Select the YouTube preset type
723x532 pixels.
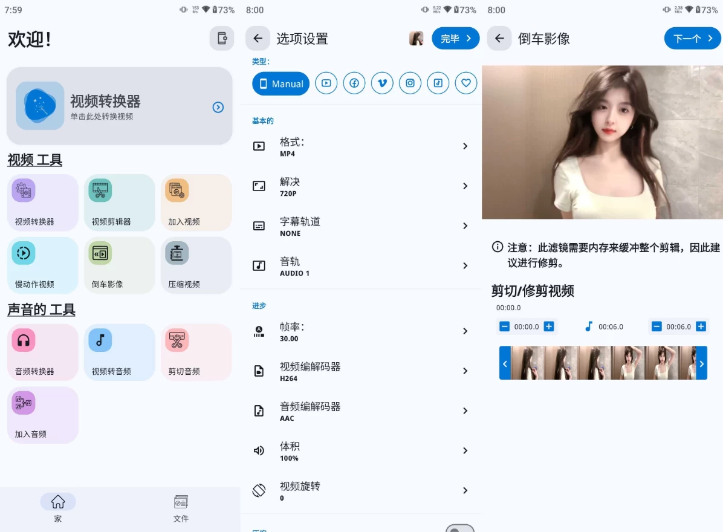[326, 83]
